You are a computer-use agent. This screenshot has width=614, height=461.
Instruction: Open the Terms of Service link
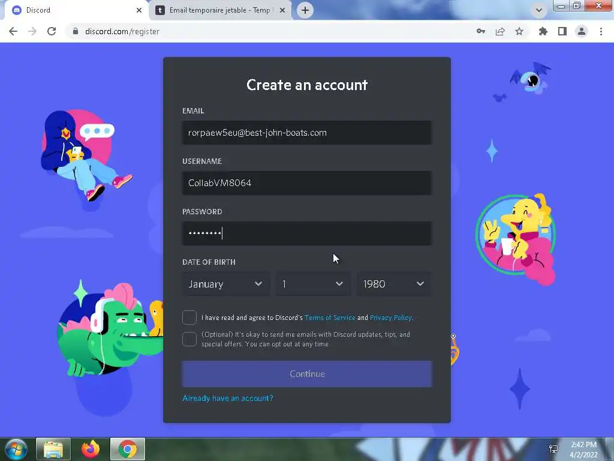click(330, 318)
